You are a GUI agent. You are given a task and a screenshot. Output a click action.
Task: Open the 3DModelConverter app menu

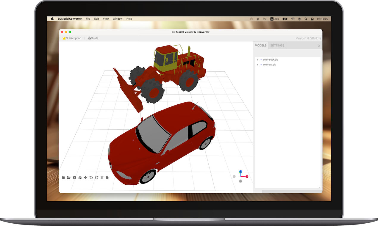(x=70, y=19)
